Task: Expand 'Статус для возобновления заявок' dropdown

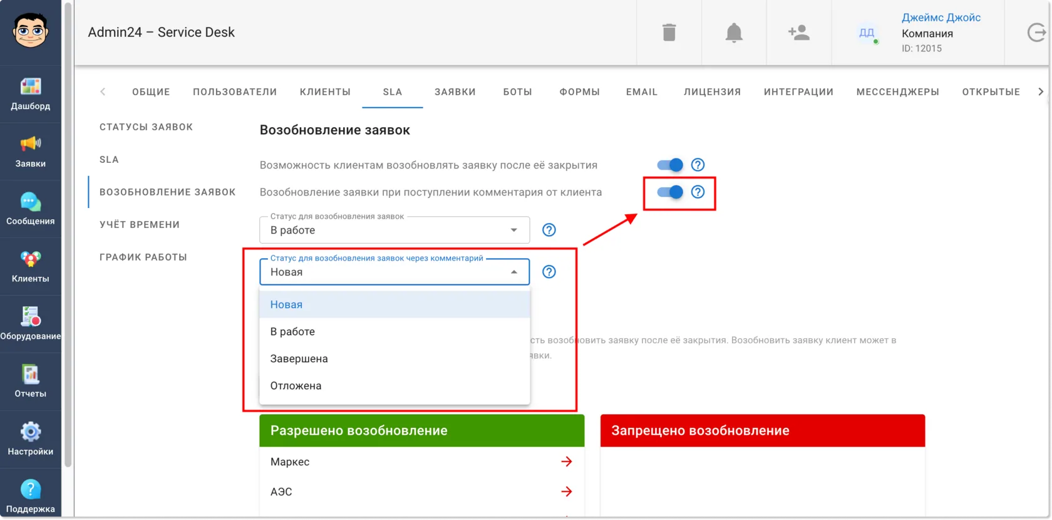Action: pyautogui.click(x=394, y=230)
